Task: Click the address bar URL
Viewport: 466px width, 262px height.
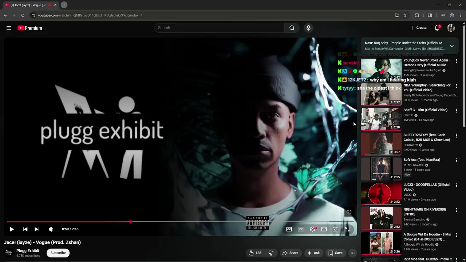Action: point(90,15)
